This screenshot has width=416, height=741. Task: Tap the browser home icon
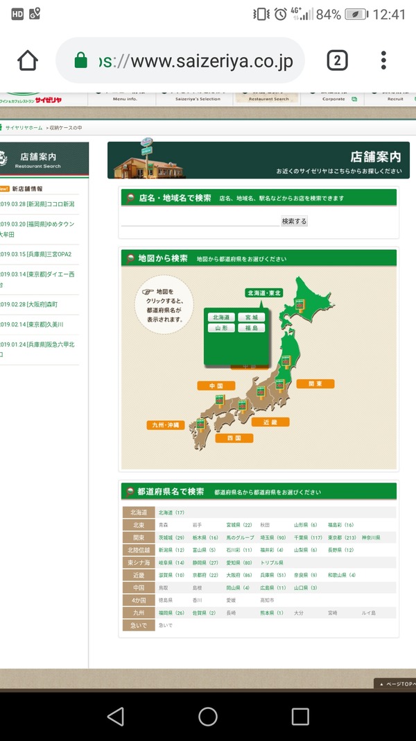27,60
